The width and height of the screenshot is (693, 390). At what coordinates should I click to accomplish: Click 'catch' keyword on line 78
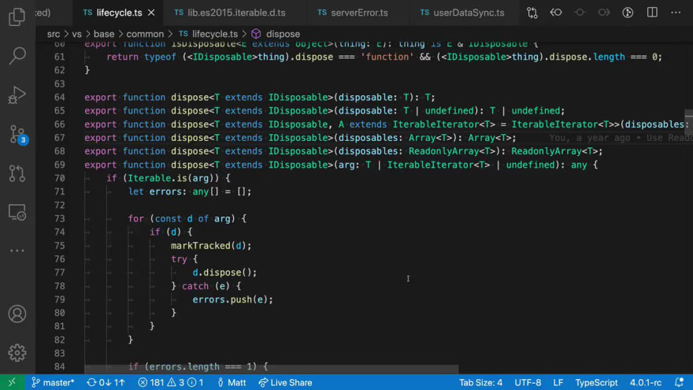195,286
